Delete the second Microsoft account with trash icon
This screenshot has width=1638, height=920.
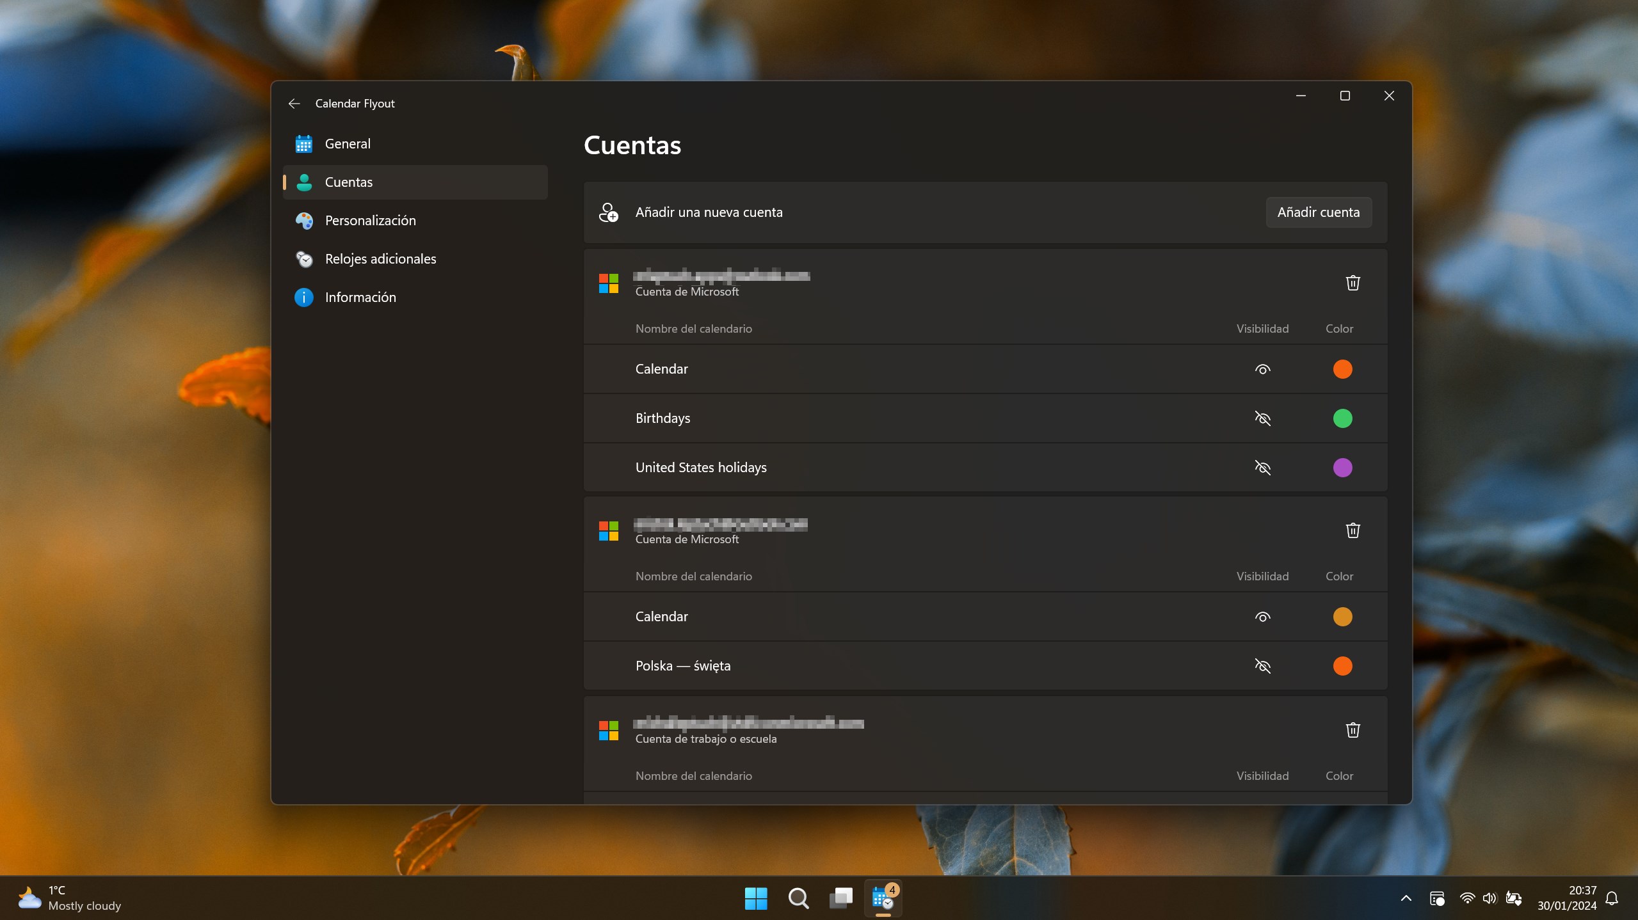1352,530
